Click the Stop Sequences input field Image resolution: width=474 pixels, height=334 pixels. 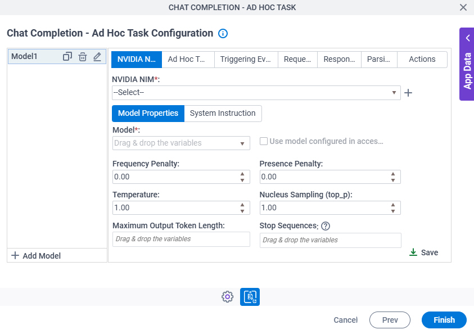331,240
